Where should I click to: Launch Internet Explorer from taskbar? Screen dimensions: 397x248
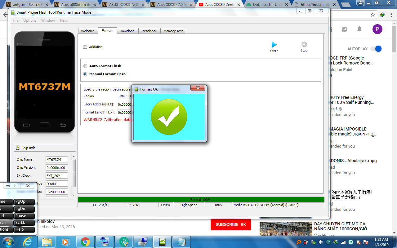(x=28, y=242)
